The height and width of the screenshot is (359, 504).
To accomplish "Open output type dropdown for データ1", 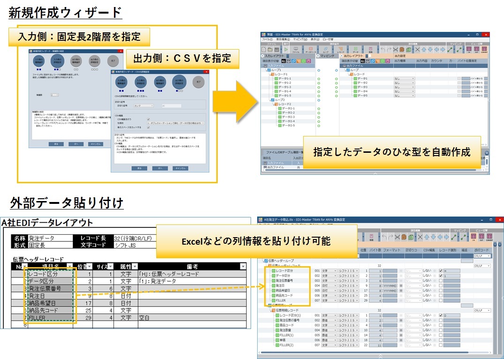I will pyautogui.click(x=405, y=78).
